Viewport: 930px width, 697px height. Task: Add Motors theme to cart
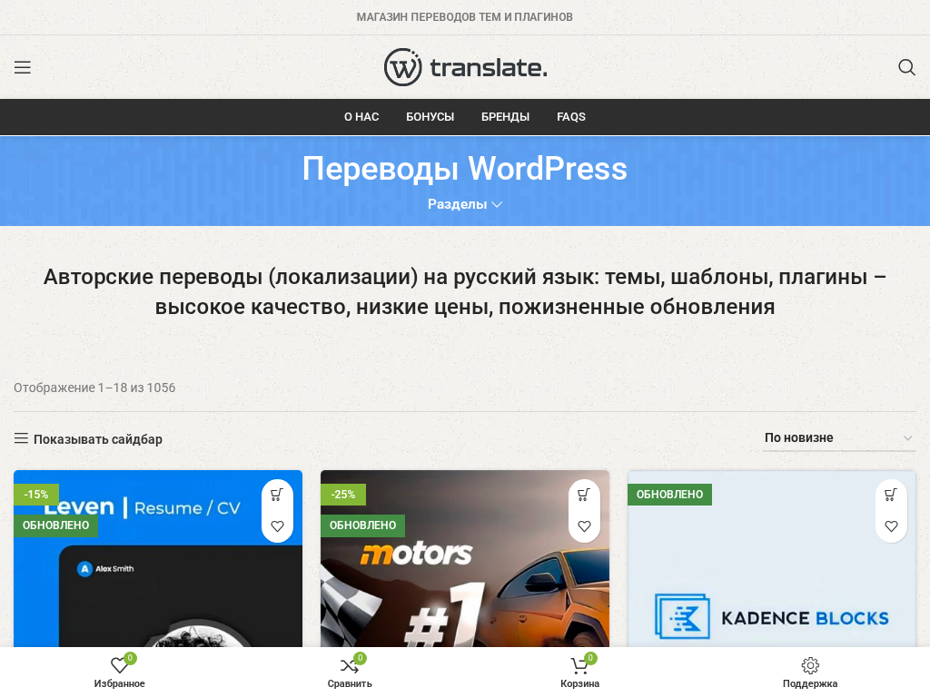coord(584,495)
